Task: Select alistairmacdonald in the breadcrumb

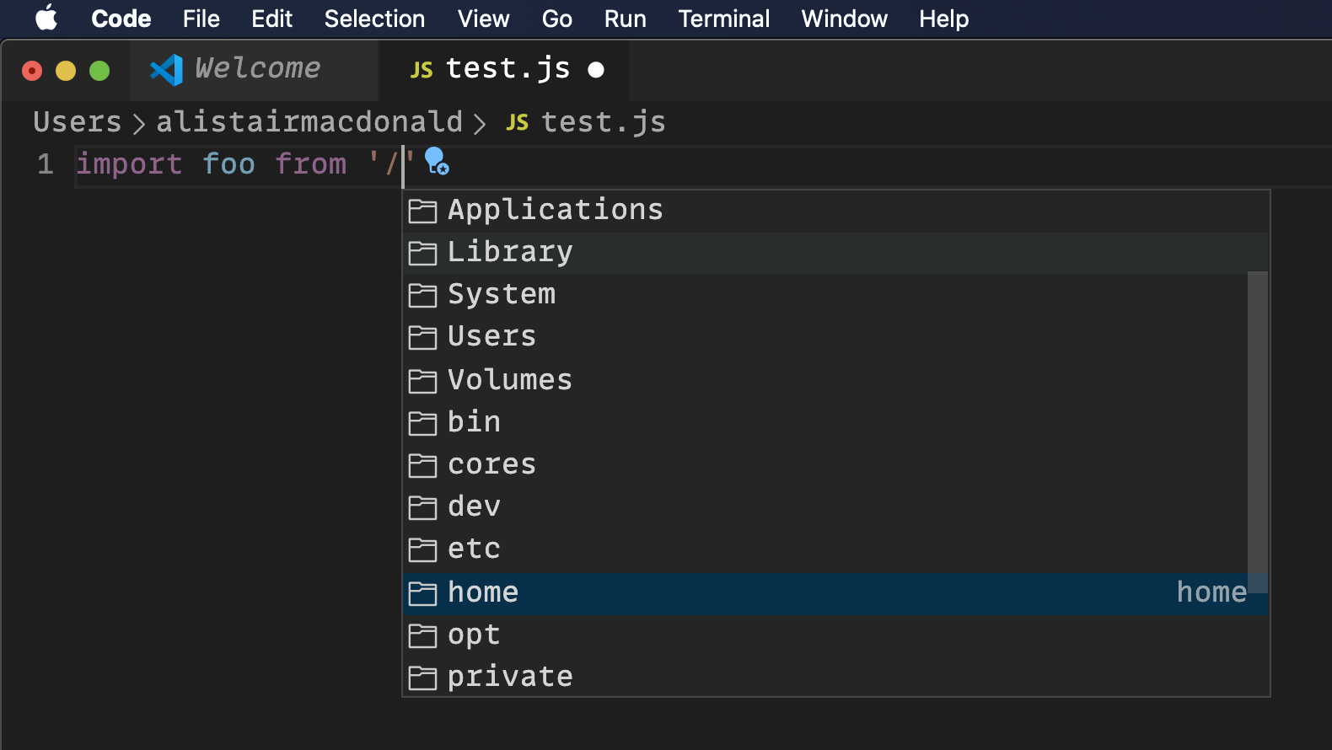Action: [x=309, y=122]
